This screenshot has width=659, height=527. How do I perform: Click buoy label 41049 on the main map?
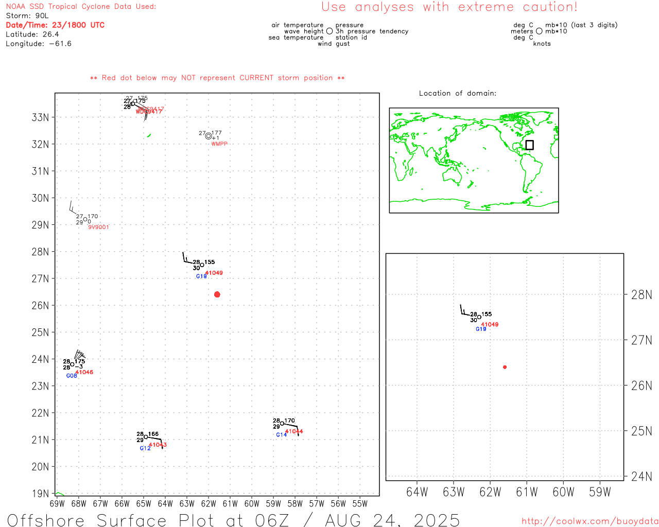point(214,273)
